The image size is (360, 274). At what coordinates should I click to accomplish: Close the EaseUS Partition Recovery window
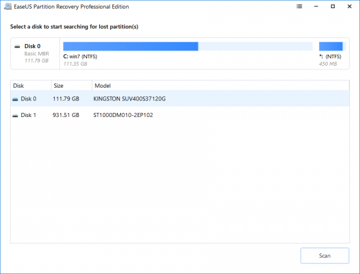[349, 6]
